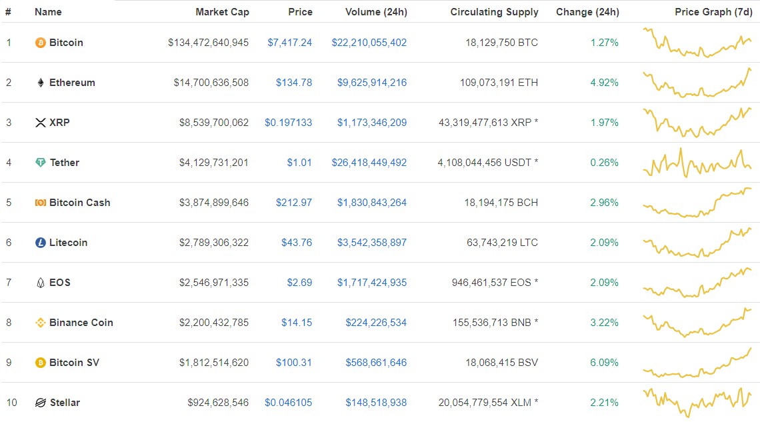Click circulating supply 155,536,713 BNB
The width and height of the screenshot is (760, 422).
tap(495, 323)
